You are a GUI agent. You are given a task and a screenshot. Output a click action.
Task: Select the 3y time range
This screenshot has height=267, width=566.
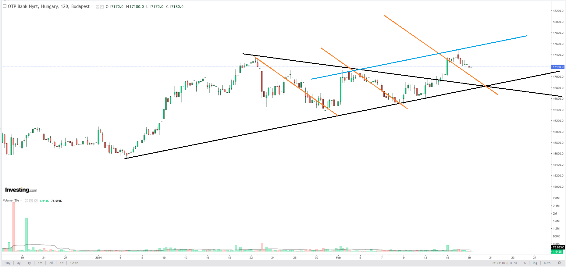tap(19, 263)
